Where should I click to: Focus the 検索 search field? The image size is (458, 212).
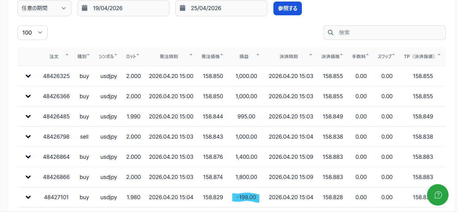click(385, 32)
